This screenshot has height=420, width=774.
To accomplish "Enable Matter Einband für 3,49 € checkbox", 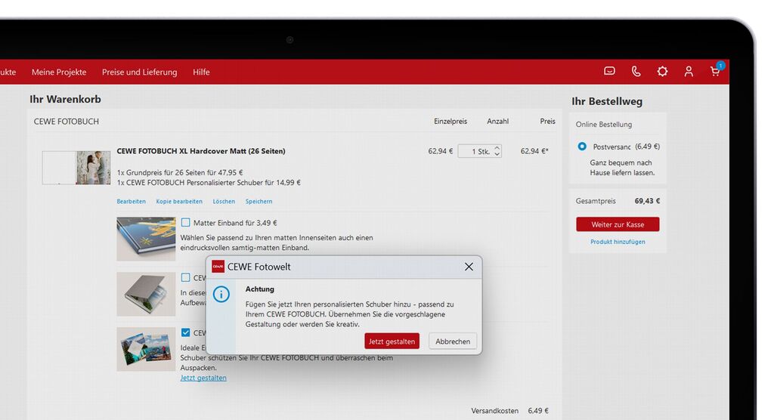I will click(186, 223).
